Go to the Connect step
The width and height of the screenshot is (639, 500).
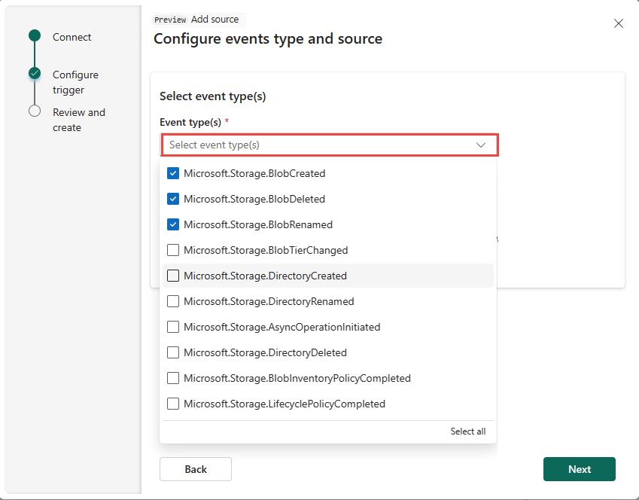[x=72, y=37]
